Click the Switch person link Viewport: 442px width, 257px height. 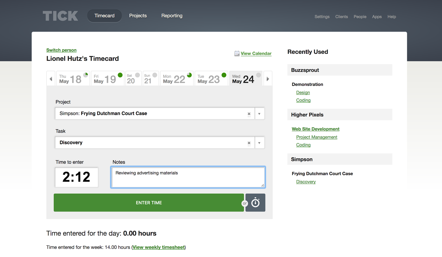[61, 50]
